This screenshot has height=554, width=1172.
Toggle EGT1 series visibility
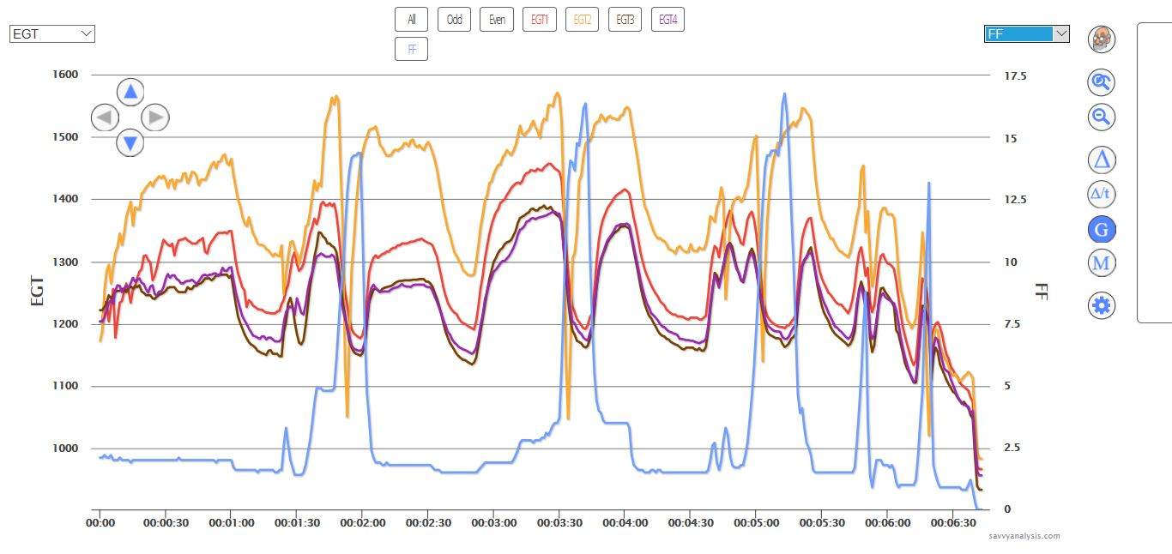pos(540,19)
